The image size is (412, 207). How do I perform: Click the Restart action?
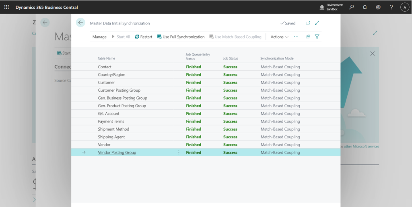click(x=144, y=37)
